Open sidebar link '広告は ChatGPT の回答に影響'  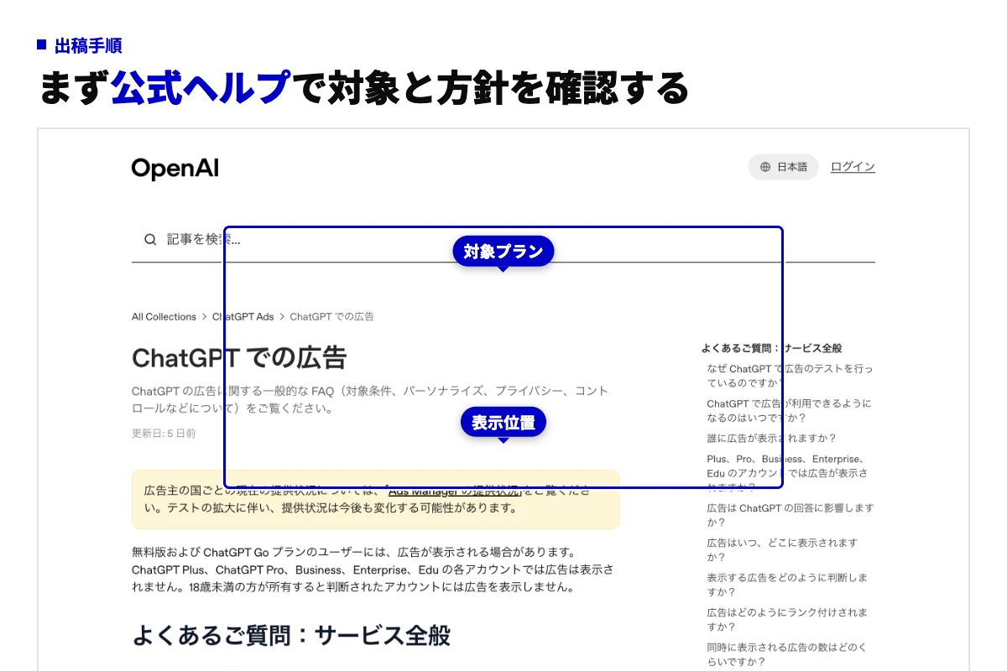point(790,515)
